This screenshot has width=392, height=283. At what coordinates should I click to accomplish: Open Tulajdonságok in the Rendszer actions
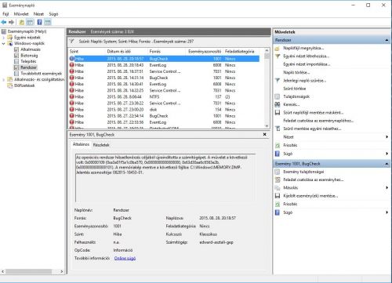(296, 96)
